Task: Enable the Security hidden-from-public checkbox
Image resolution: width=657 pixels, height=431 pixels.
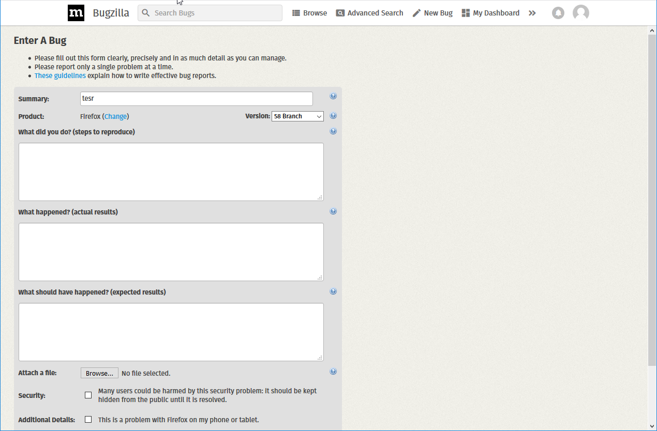Action: point(88,395)
